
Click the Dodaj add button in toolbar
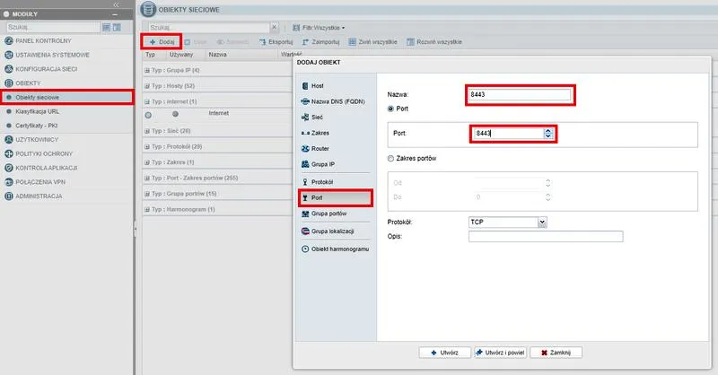point(162,42)
